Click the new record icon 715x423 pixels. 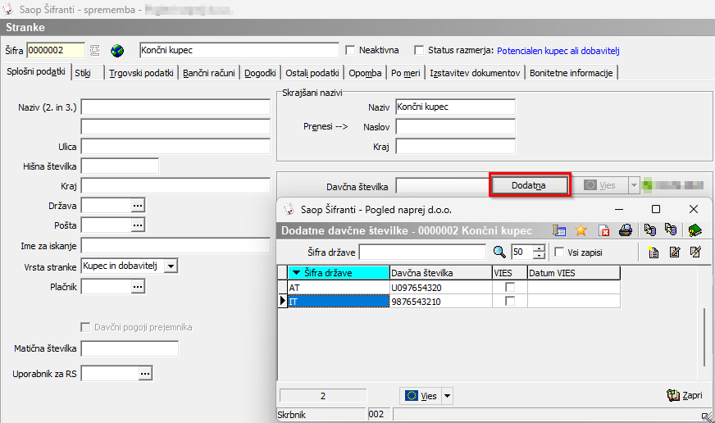(654, 252)
